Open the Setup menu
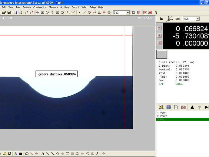The height and width of the screenshot is (157, 209). tap(93, 7)
